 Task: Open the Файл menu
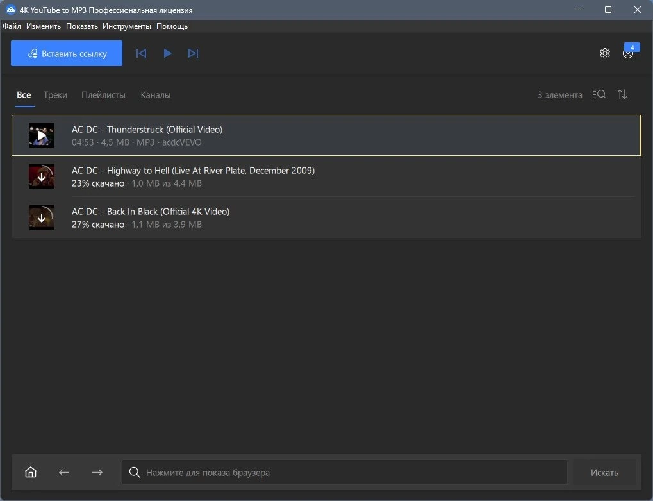(x=12, y=26)
